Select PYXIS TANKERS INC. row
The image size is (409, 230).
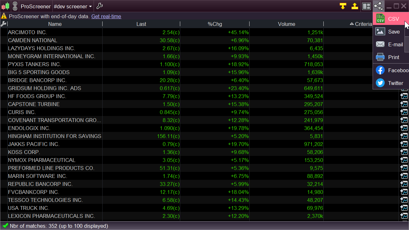35,64
